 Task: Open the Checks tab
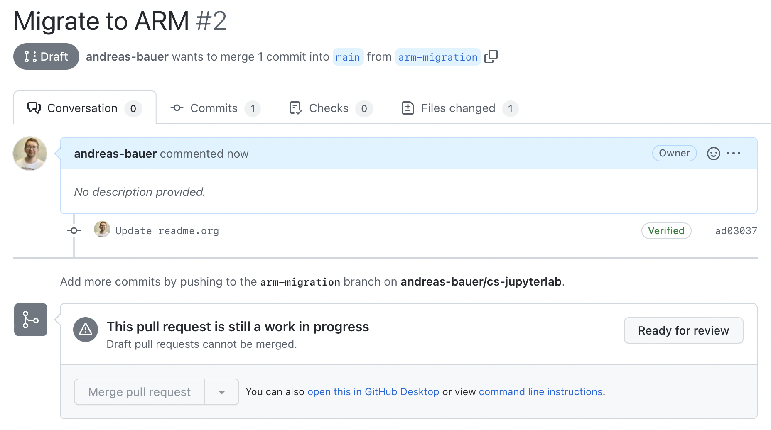(331, 108)
